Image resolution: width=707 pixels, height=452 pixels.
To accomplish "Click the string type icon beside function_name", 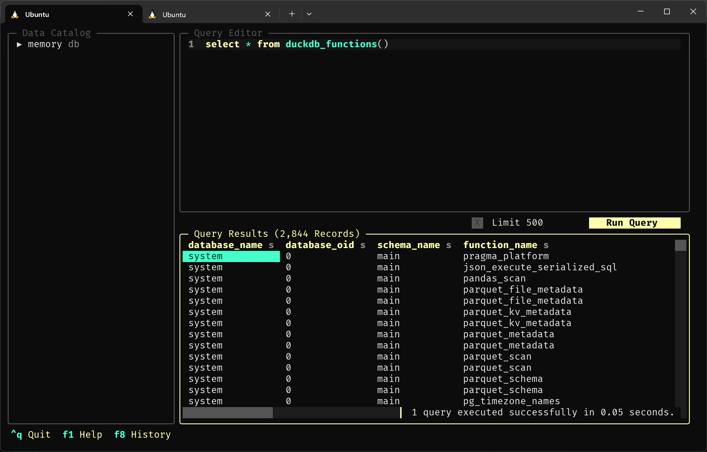I will [546, 245].
